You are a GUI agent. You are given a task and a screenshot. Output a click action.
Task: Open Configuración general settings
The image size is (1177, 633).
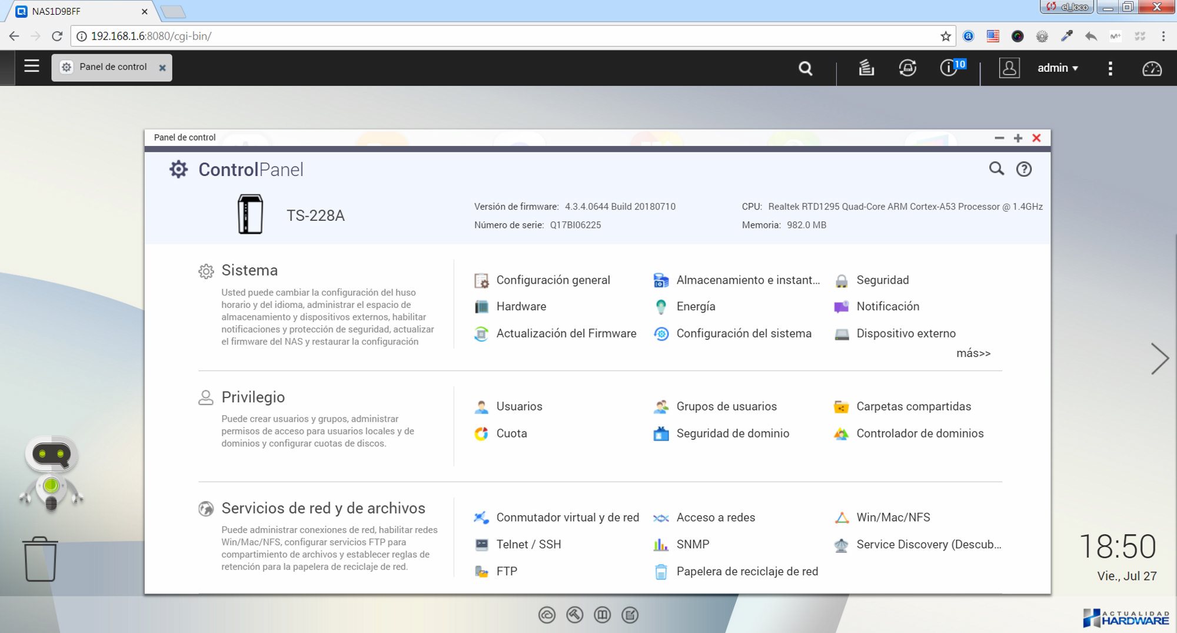pos(553,280)
